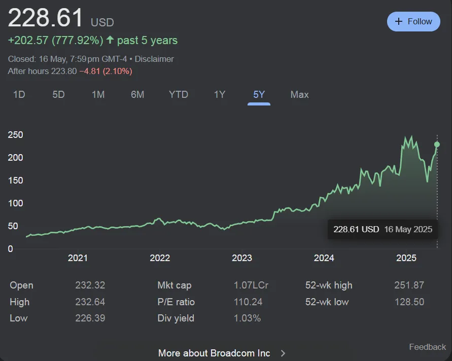Click the green end-point dot on chart

tap(437, 145)
